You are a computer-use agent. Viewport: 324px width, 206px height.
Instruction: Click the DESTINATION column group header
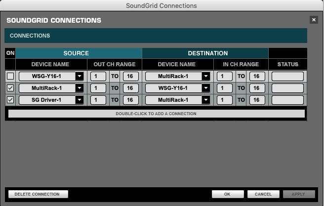(205, 53)
